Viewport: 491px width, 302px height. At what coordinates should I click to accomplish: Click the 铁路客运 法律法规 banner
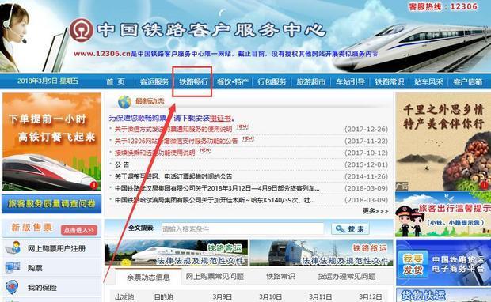[x=176, y=253]
